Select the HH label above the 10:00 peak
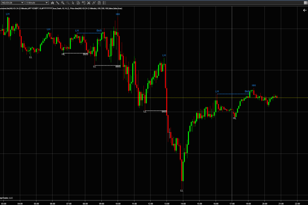The image size is (308, 205). pyautogui.click(x=118, y=14)
